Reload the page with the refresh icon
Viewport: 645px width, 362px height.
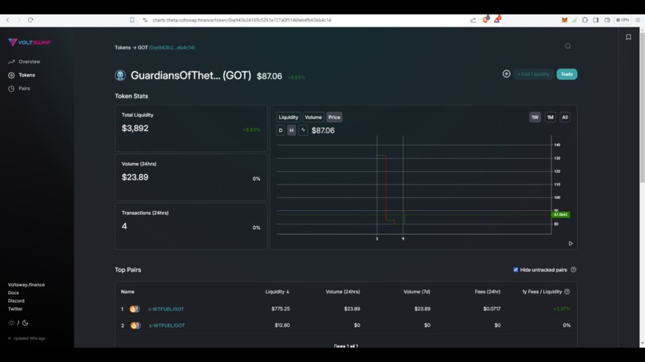click(x=30, y=20)
